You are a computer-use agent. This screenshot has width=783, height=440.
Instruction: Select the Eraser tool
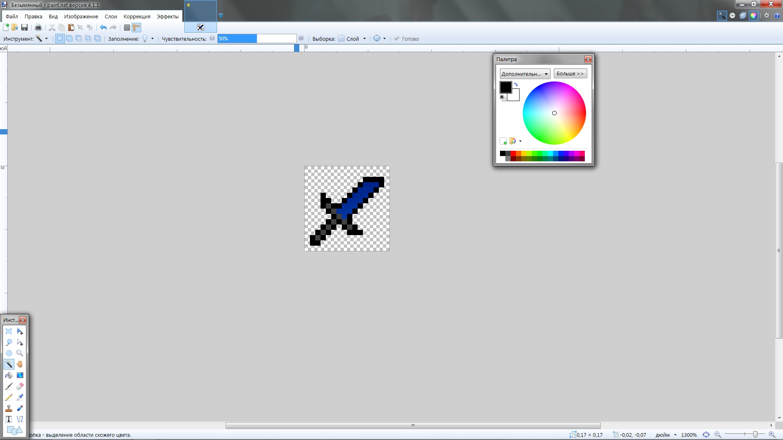20,386
